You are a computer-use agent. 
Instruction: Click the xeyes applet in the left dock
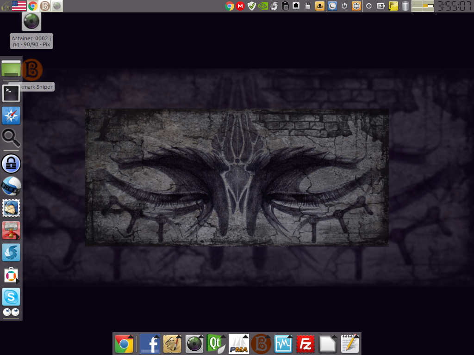pos(11,312)
